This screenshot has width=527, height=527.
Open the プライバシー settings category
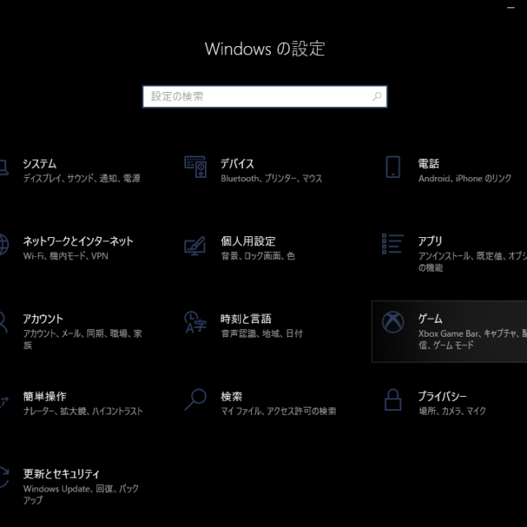[x=450, y=403]
